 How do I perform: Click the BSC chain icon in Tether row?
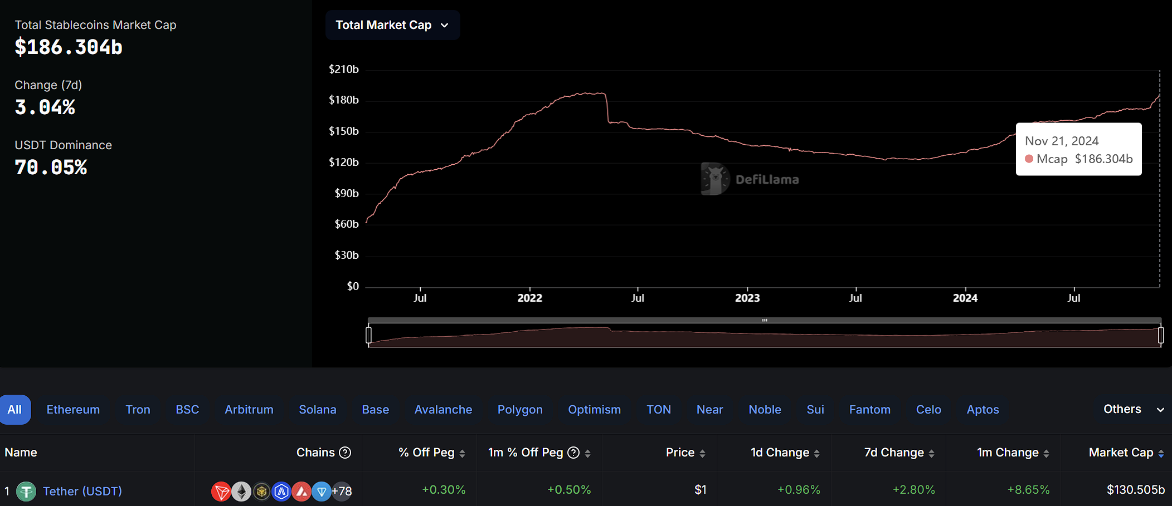261,492
